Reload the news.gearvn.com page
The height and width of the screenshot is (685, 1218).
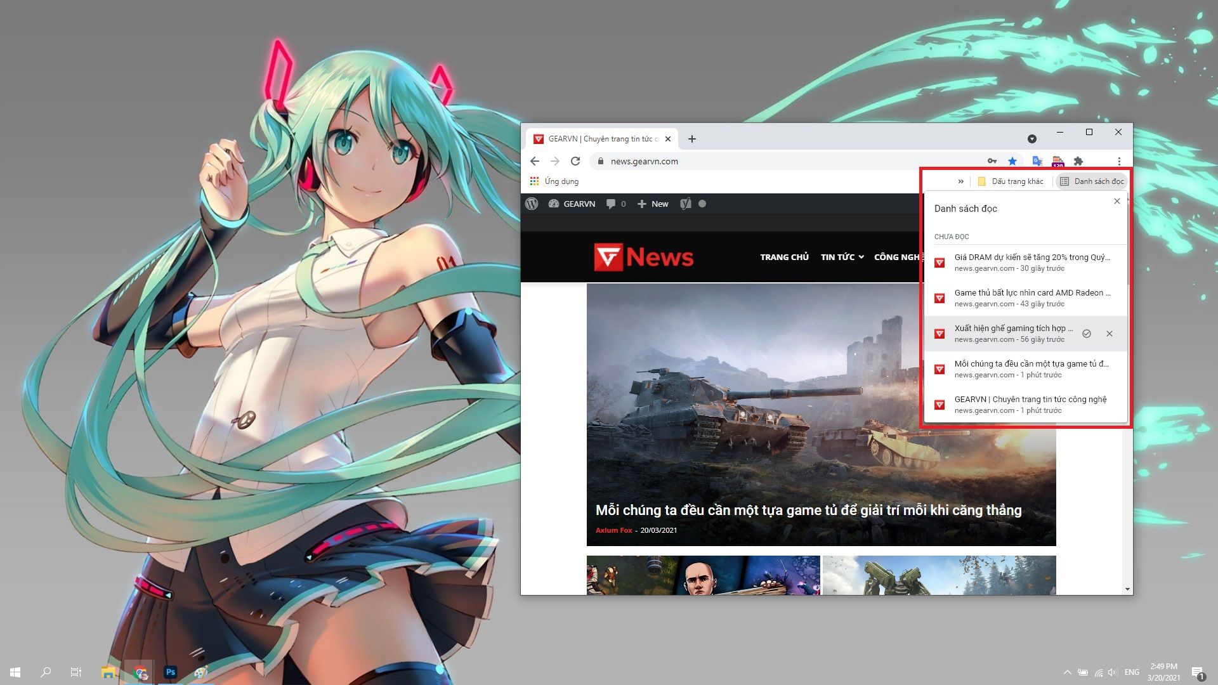(x=575, y=161)
